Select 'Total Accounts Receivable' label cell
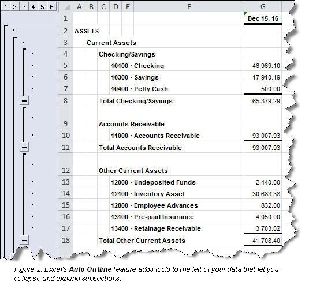Image resolution: width=335 pixels, height=289 pixels. [x=140, y=148]
